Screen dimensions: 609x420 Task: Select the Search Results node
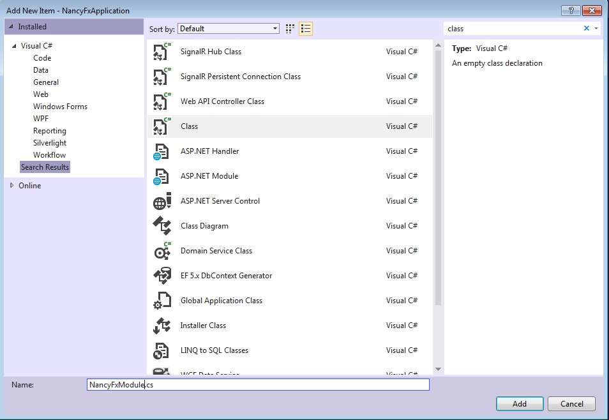point(45,167)
